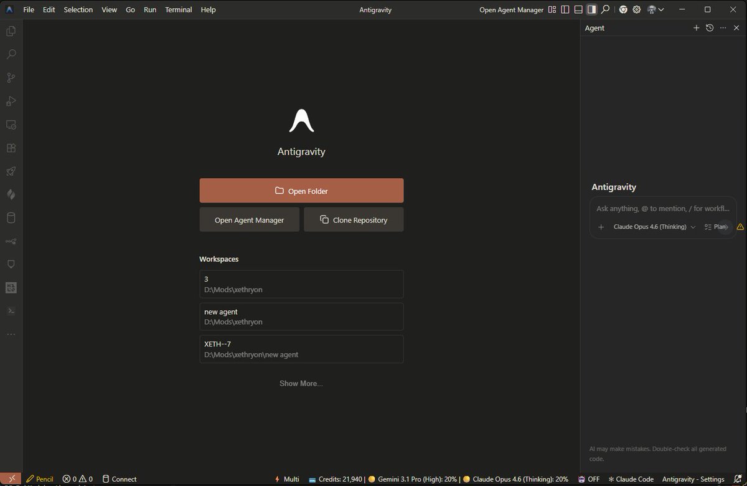Open the Remote Explorer view
Image resolution: width=747 pixels, height=486 pixels.
point(11,125)
